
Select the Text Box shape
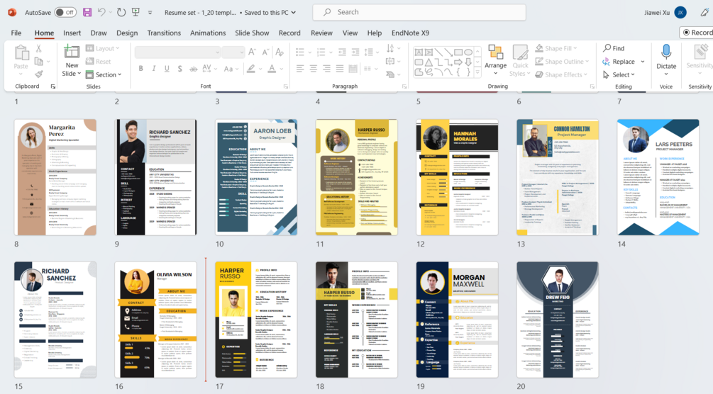click(419, 52)
